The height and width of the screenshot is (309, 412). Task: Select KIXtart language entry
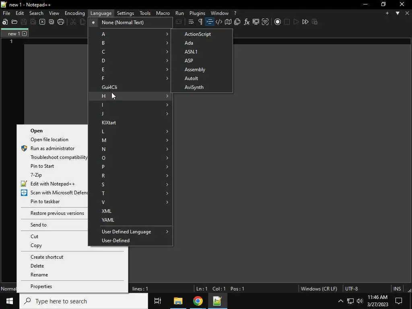(x=131, y=123)
